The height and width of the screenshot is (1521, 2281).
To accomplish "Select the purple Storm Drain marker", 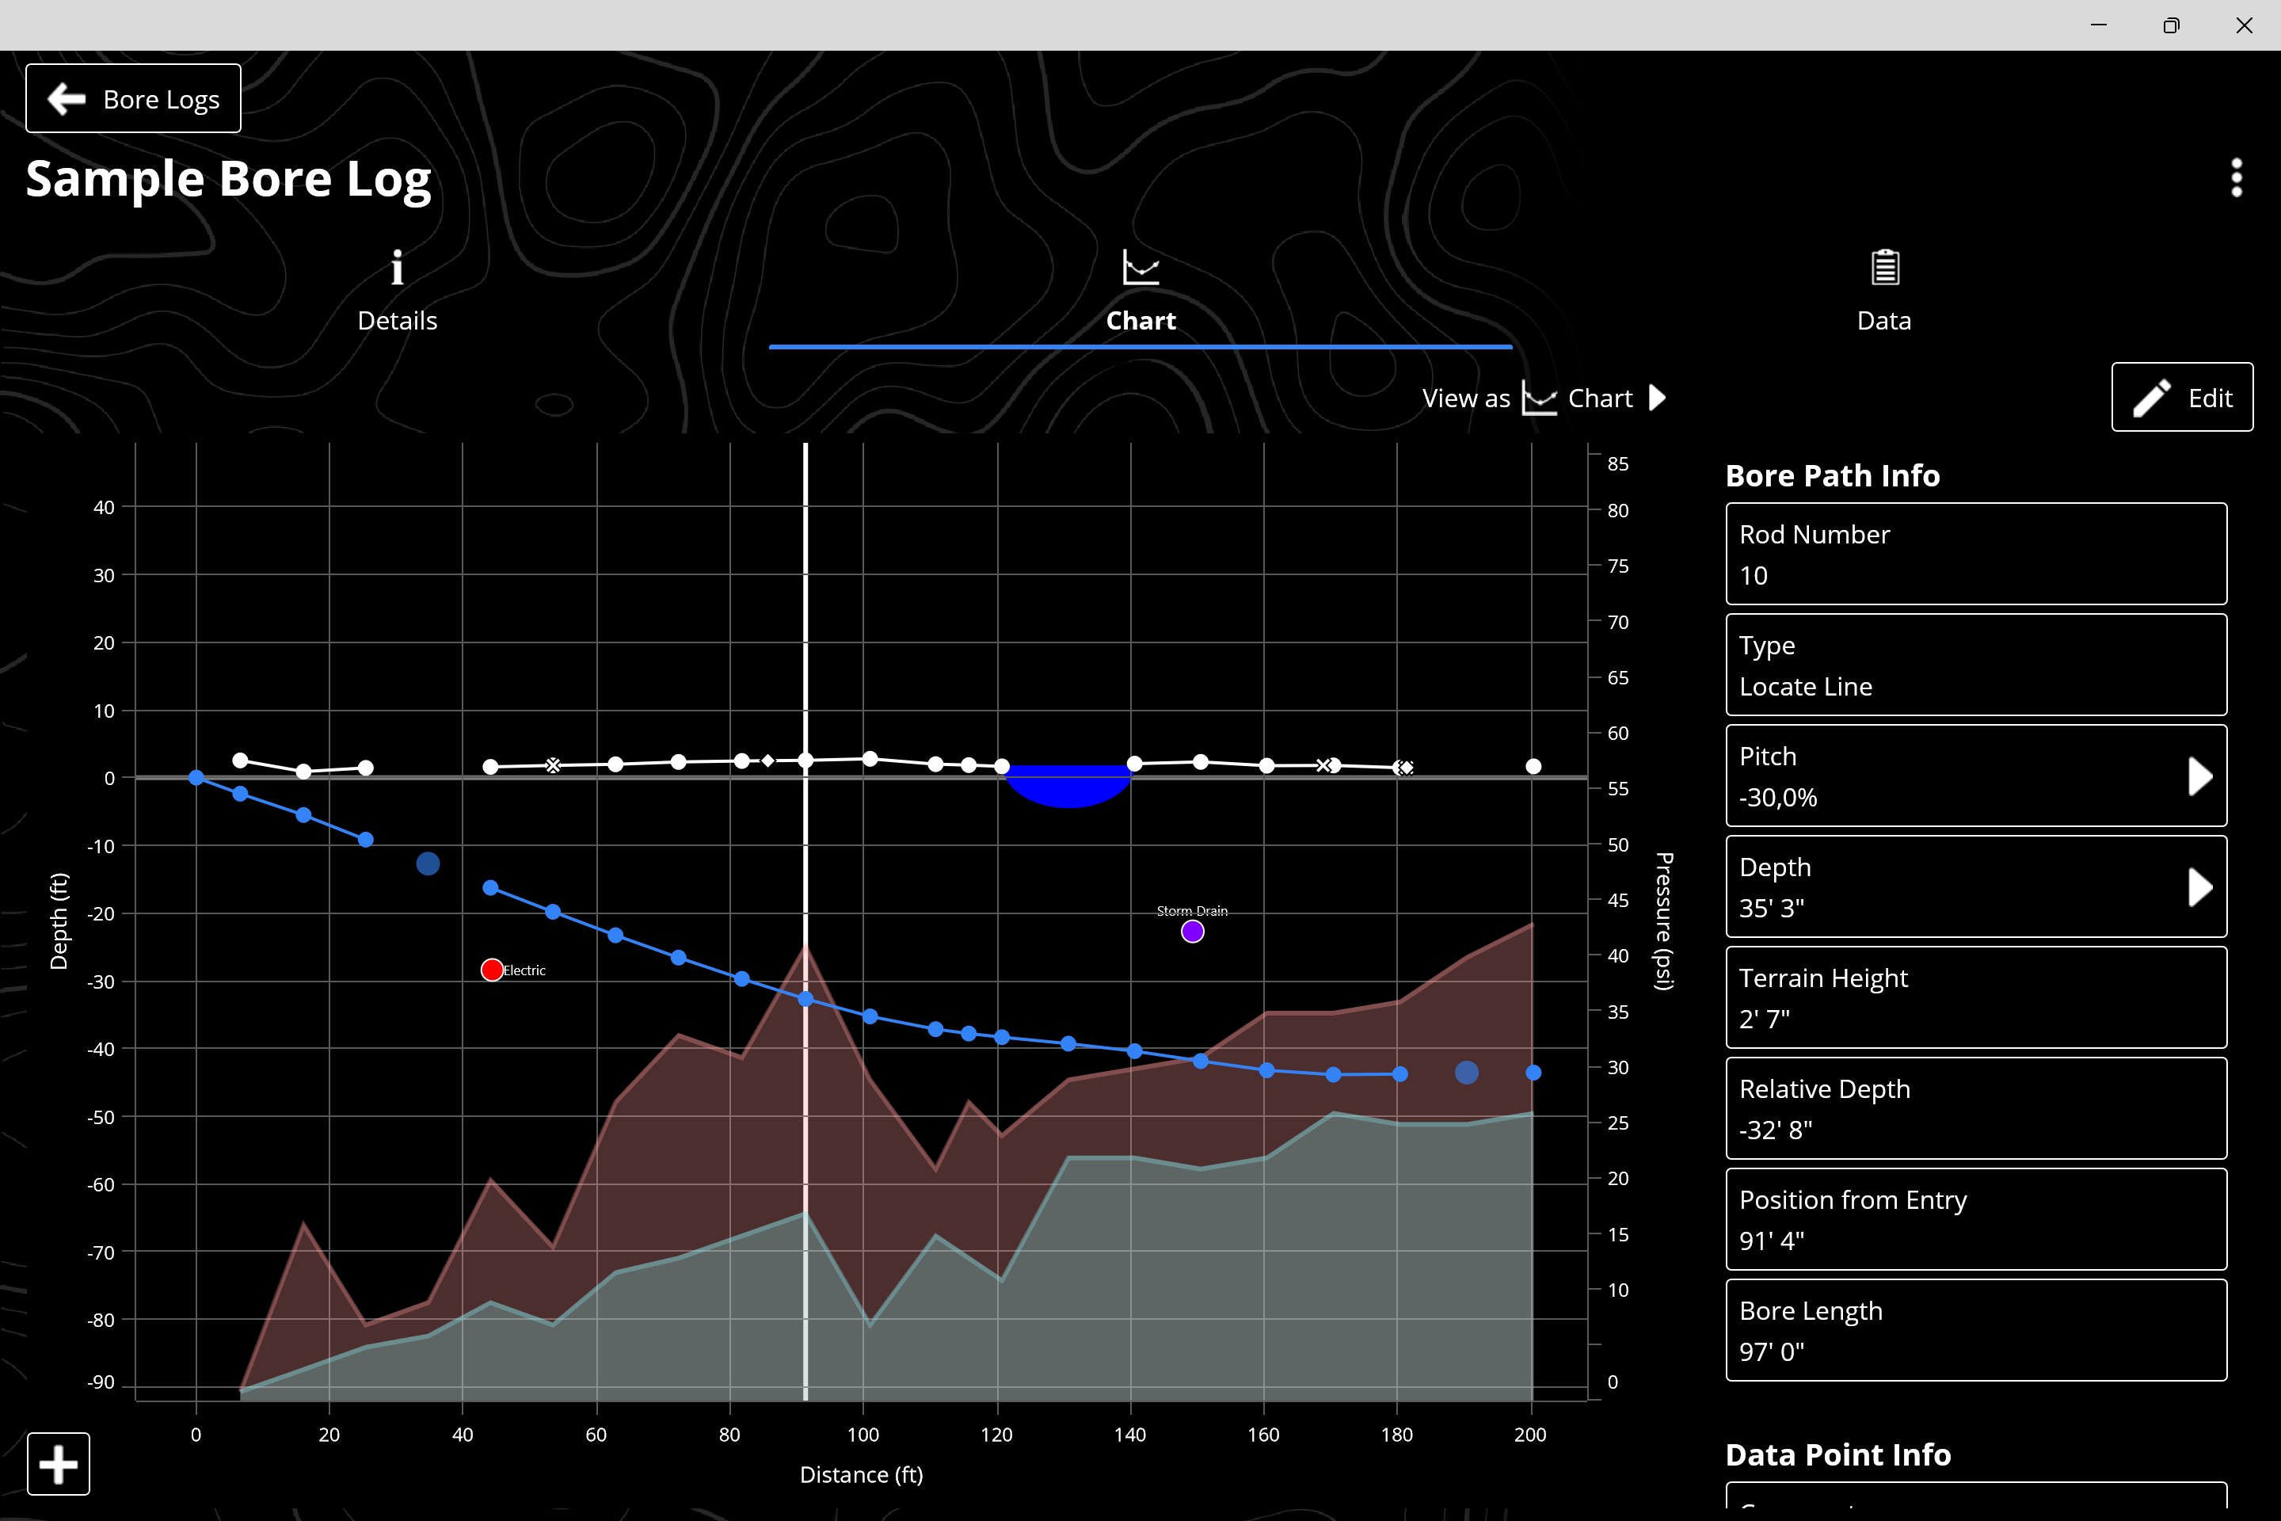I will pyautogui.click(x=1193, y=932).
